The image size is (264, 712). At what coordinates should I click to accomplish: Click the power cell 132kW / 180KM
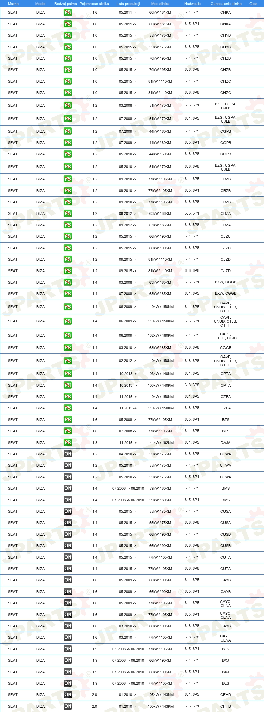click(x=160, y=335)
